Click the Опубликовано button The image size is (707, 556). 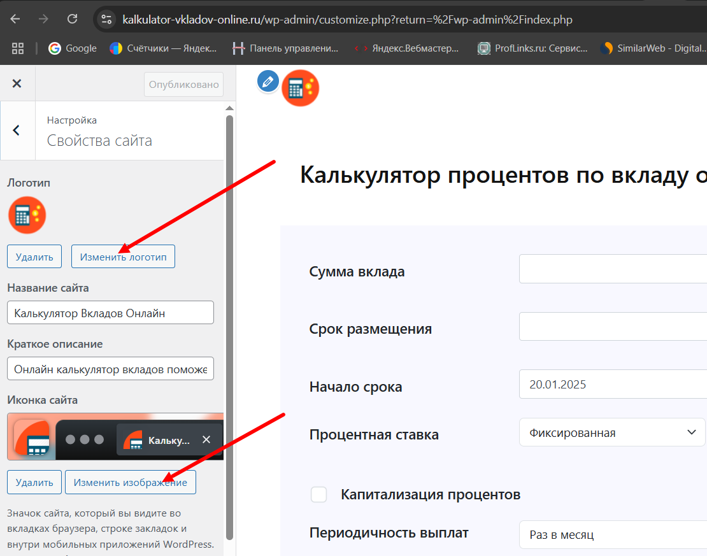click(x=183, y=84)
